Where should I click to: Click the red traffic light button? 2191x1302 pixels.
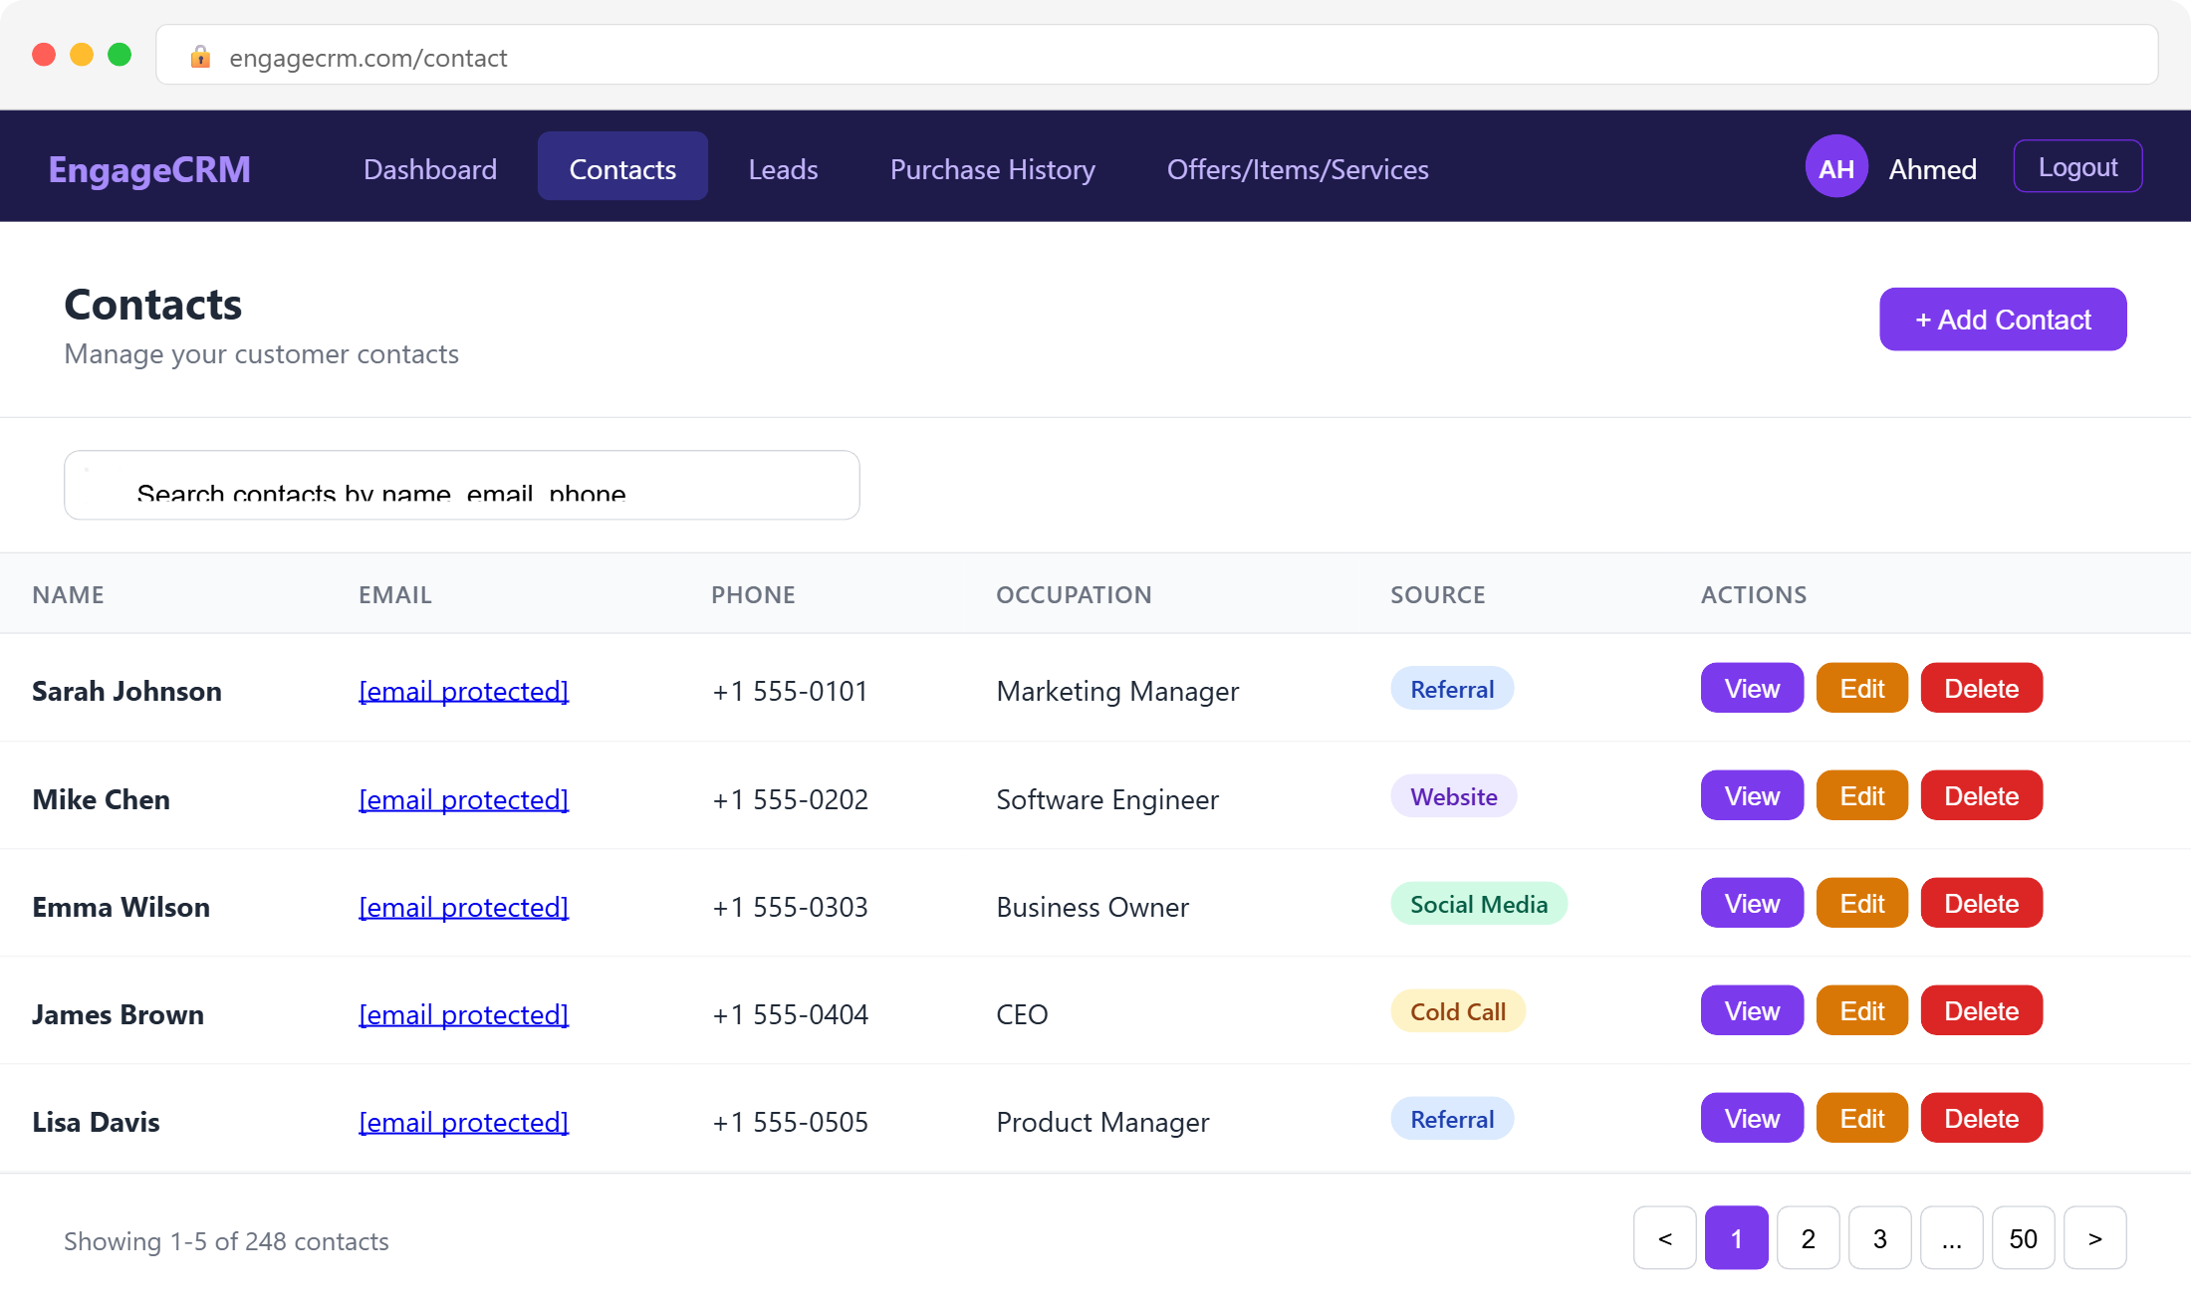click(x=44, y=55)
